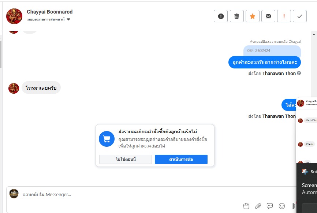
Task: Toggle the orange star follow-up marker
Action: 253,16
